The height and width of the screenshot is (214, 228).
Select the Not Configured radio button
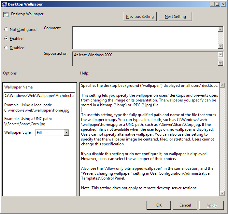[x=6, y=30]
